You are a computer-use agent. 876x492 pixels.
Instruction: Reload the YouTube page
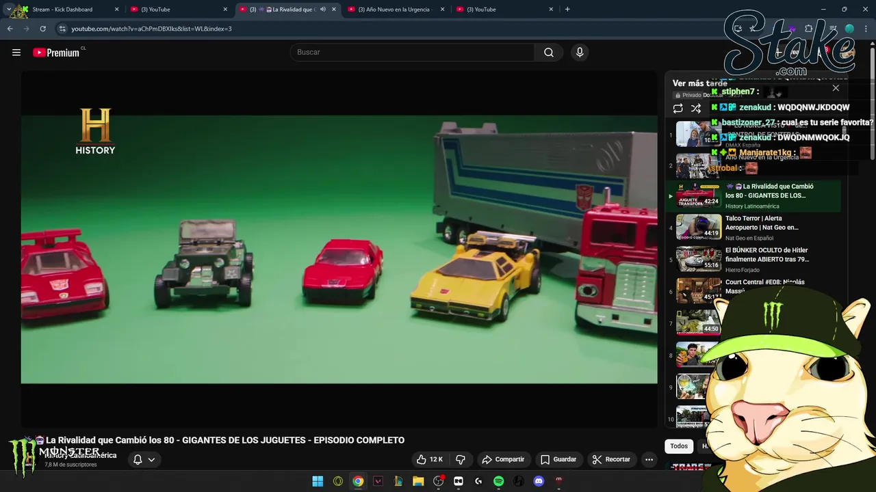click(42, 29)
